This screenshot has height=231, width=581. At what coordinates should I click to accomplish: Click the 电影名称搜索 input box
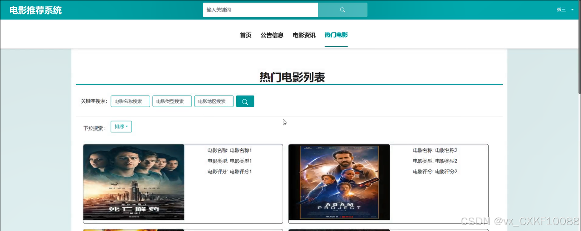pyautogui.click(x=130, y=101)
